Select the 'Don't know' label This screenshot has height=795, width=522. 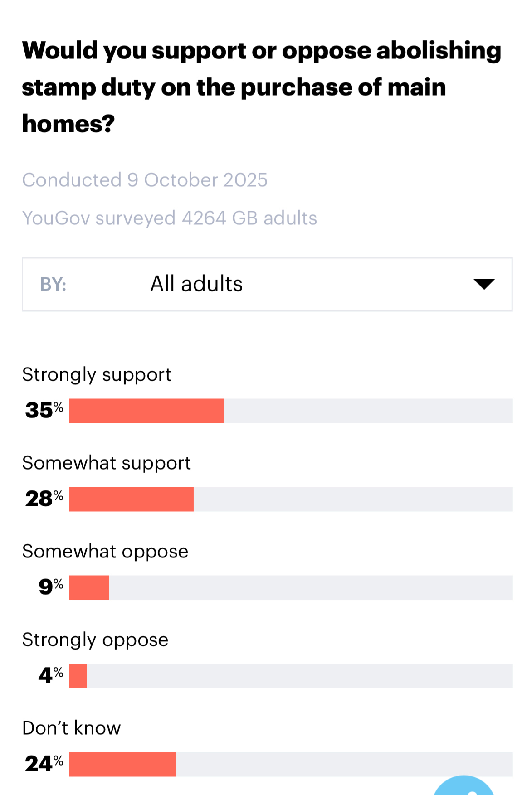click(72, 728)
